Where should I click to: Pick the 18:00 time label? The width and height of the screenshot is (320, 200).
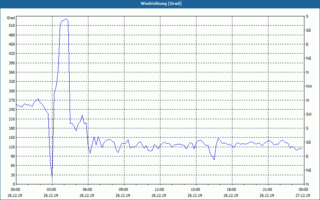[231, 190]
